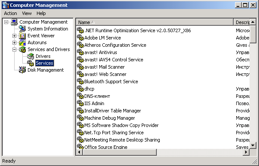Sort services by the Name column header

pos(155,22)
